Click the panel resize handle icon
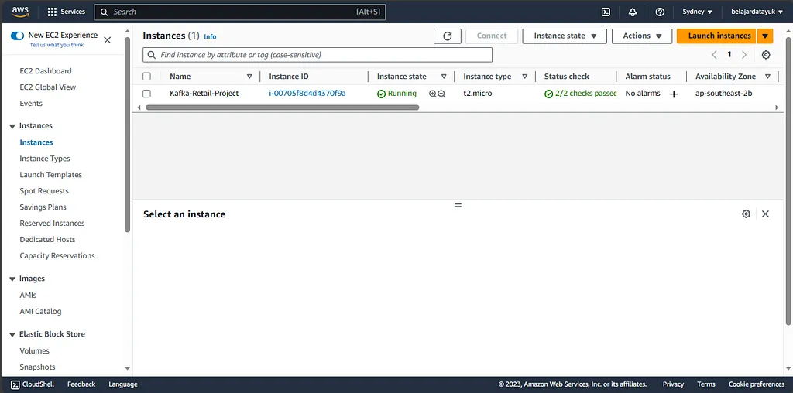793x393 pixels. point(458,206)
